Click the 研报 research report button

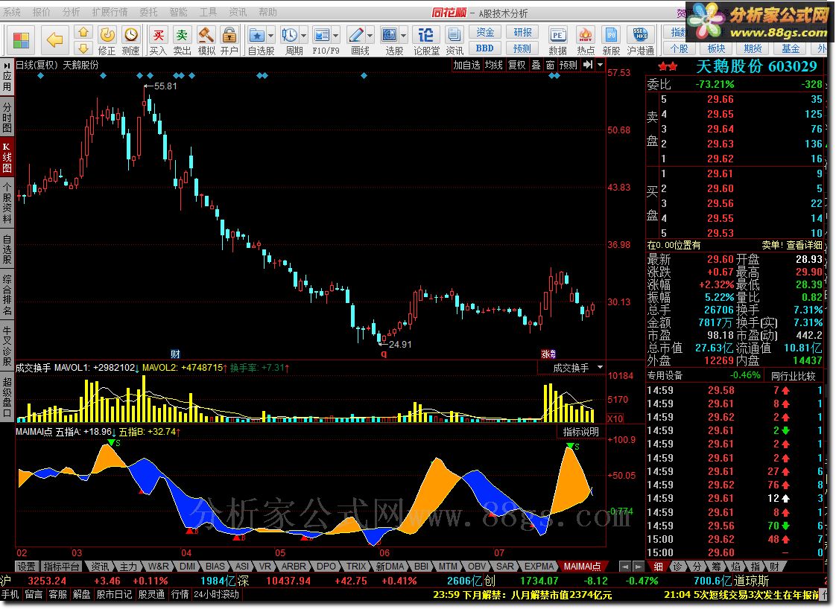point(522,33)
